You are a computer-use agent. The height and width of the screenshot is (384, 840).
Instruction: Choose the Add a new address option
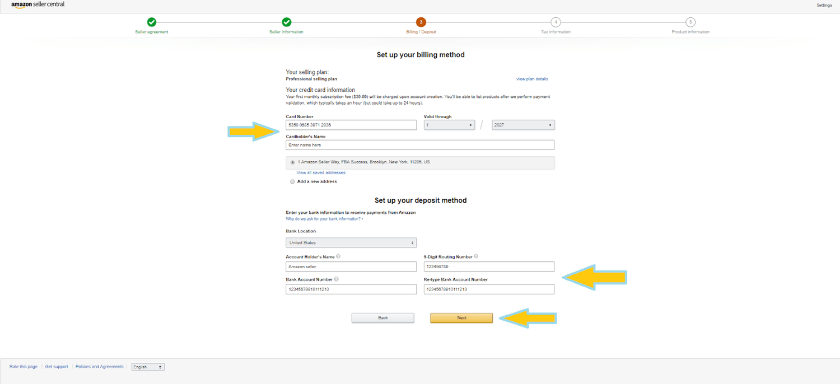[292, 181]
